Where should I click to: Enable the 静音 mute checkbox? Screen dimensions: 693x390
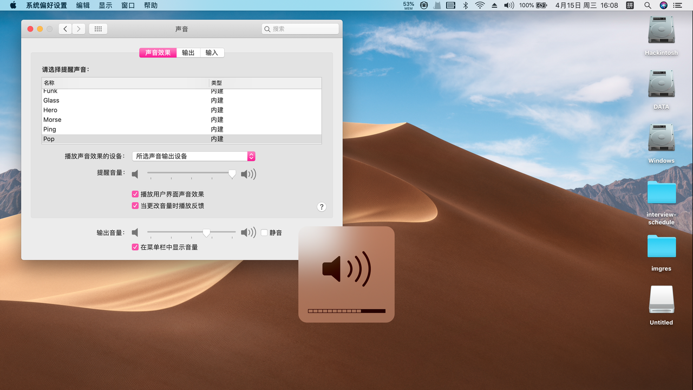(x=264, y=232)
